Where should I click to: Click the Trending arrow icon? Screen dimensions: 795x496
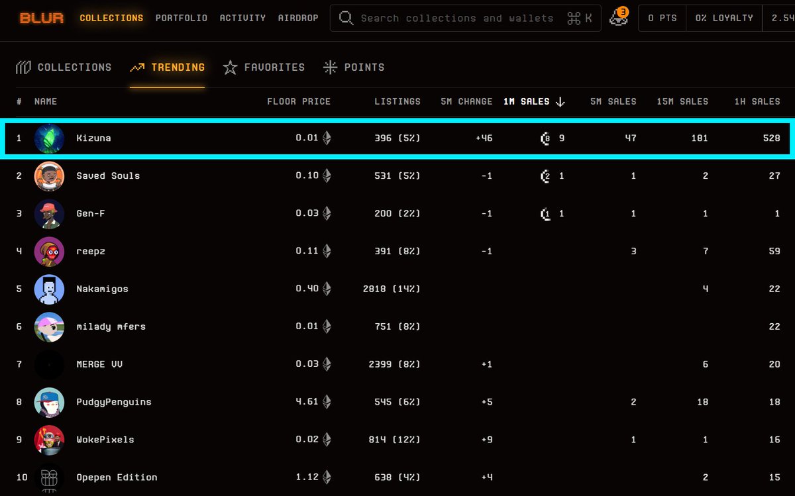pos(137,67)
